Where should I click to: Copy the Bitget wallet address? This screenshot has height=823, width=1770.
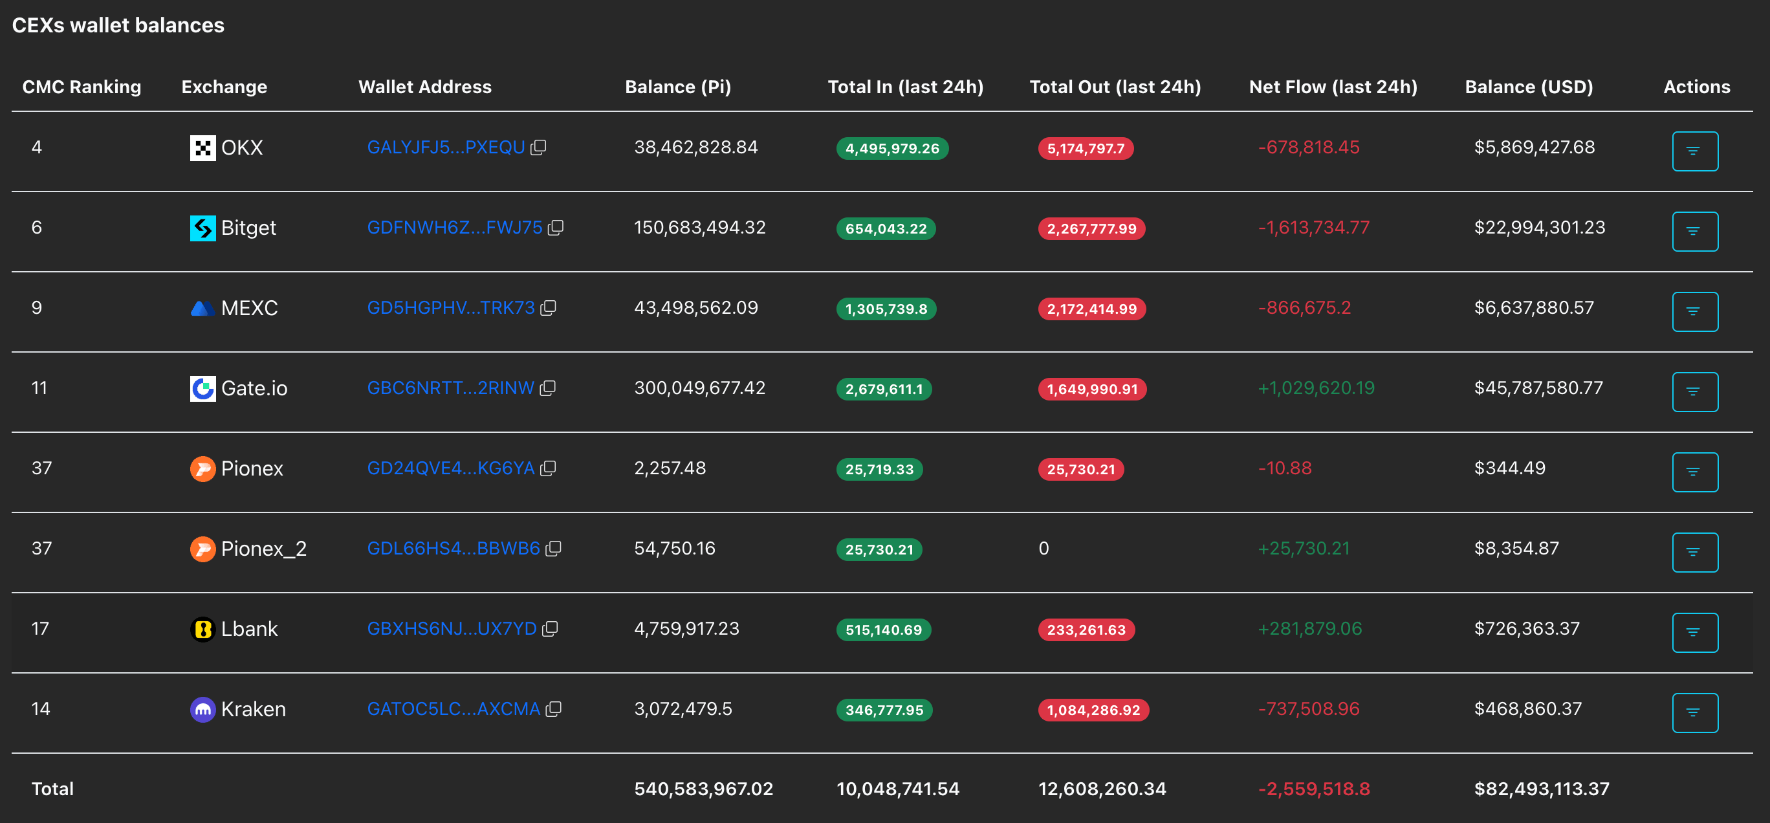(556, 227)
